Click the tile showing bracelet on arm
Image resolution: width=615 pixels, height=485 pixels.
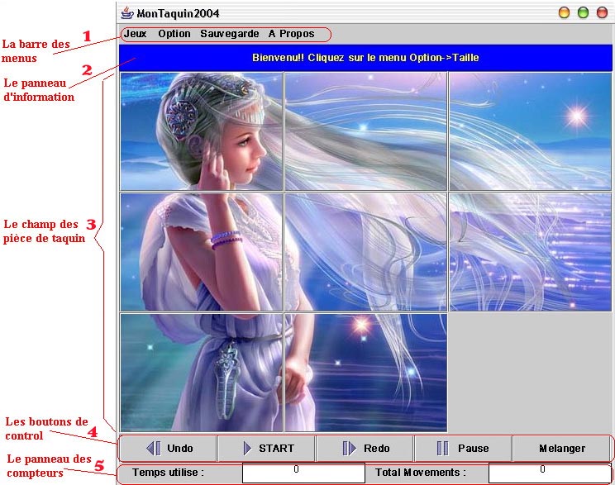point(201,252)
